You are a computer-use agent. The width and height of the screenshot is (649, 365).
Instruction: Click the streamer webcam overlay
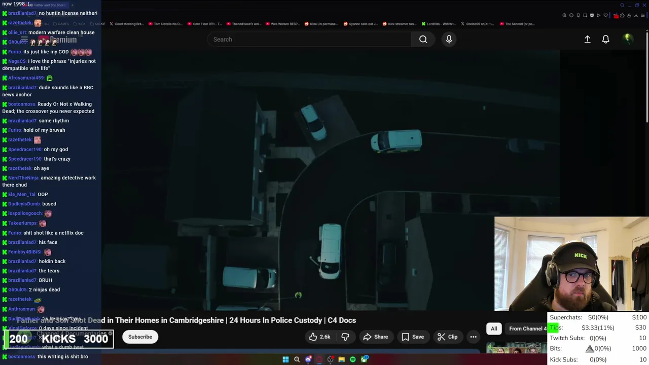(571, 264)
